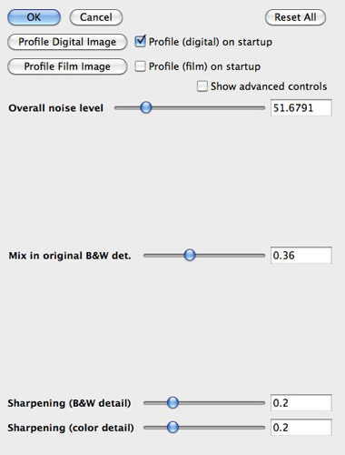Click the Profile Film Image button
The width and height of the screenshot is (345, 455).
pos(67,66)
